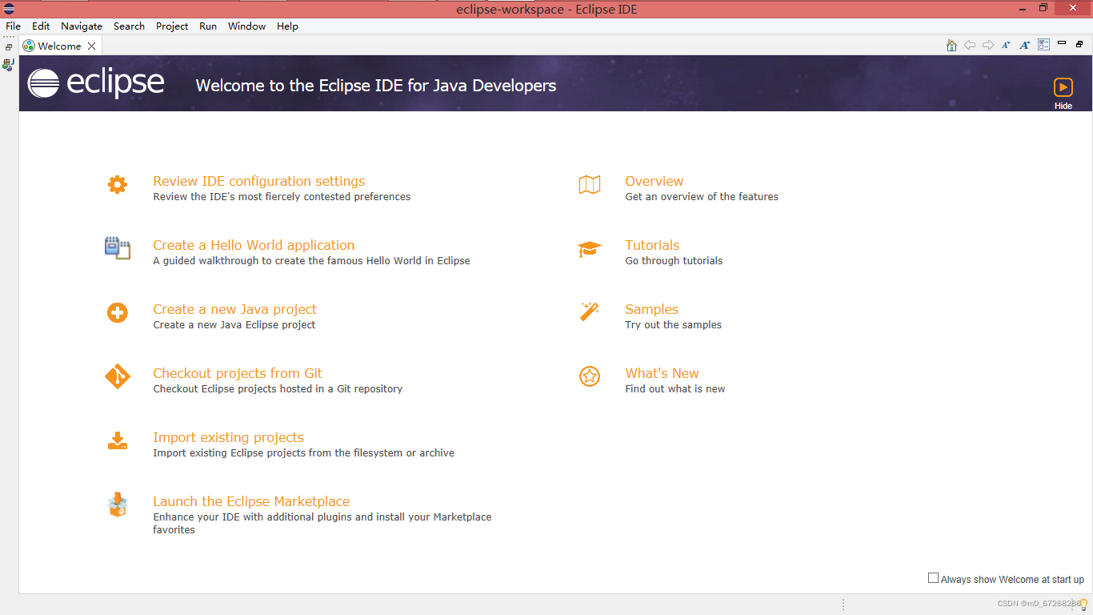Viewport: 1093px width, 615px height.
Task: Magnify font size with the large A icon
Action: coord(1025,46)
